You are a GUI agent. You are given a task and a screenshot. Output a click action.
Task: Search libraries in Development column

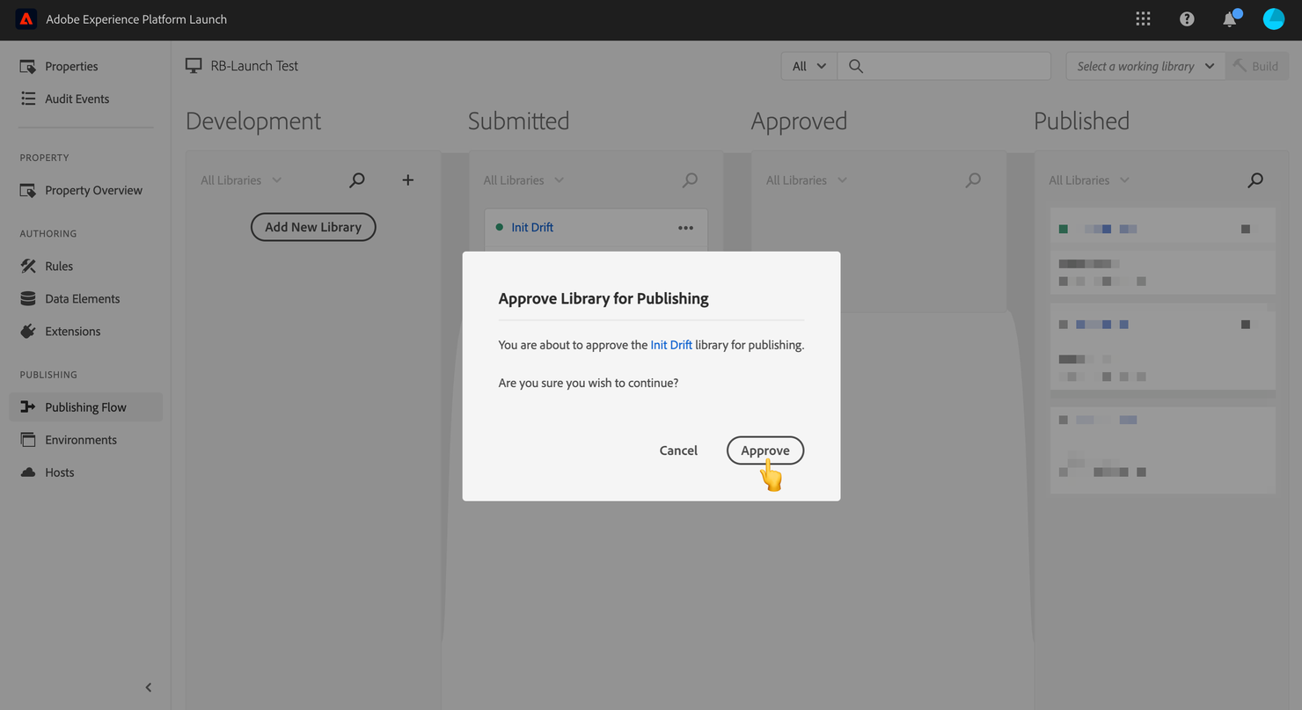click(x=357, y=179)
